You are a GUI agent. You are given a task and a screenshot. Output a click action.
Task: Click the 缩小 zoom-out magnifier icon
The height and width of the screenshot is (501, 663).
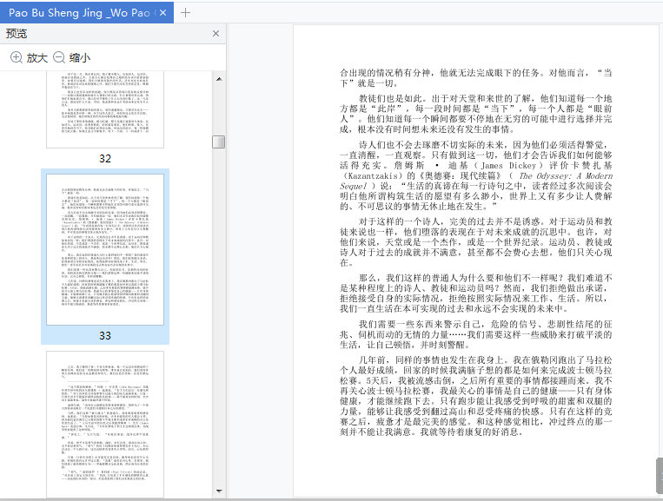[x=59, y=57]
